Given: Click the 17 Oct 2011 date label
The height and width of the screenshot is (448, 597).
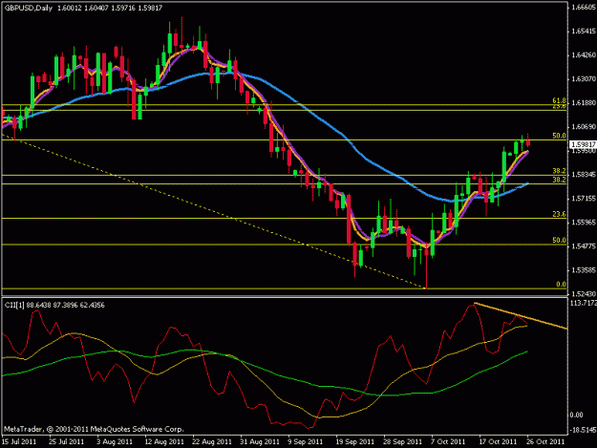Looking at the screenshot, I should pos(498,441).
